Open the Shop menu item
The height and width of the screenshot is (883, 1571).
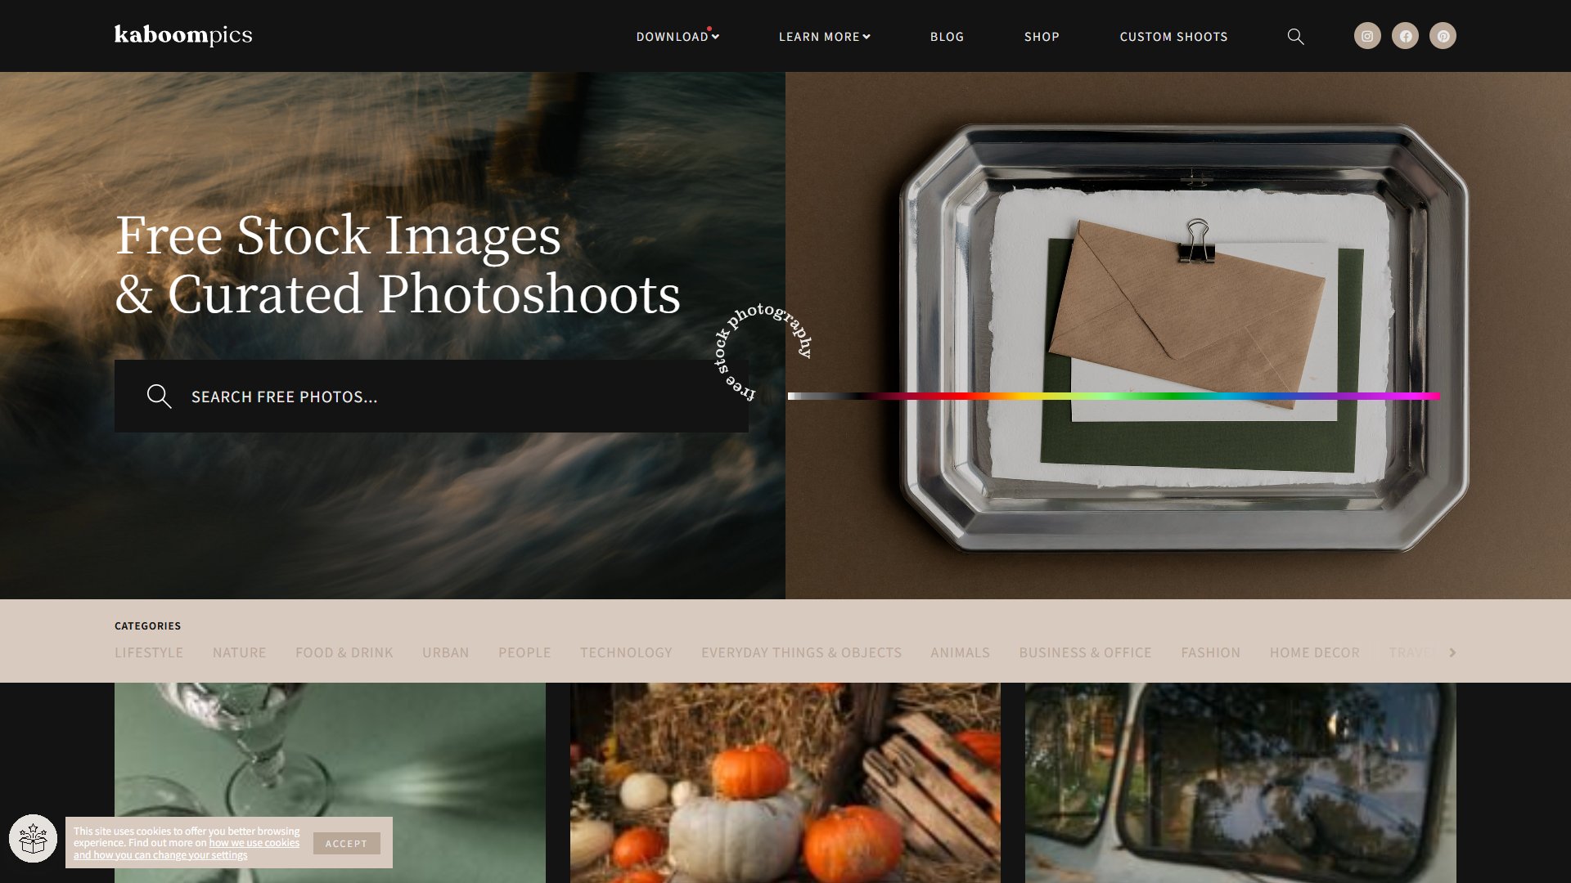coord(1042,37)
